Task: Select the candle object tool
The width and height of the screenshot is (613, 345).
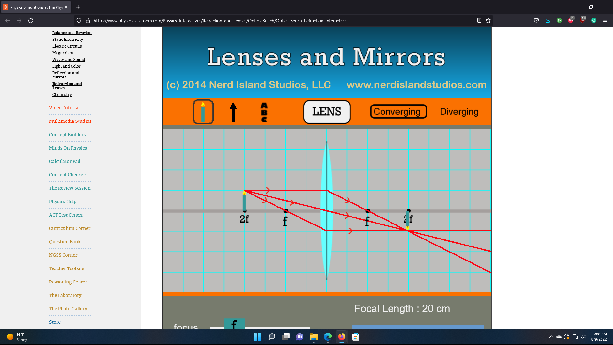Action: pyautogui.click(x=203, y=112)
